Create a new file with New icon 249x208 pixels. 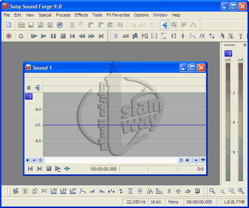(8, 25)
